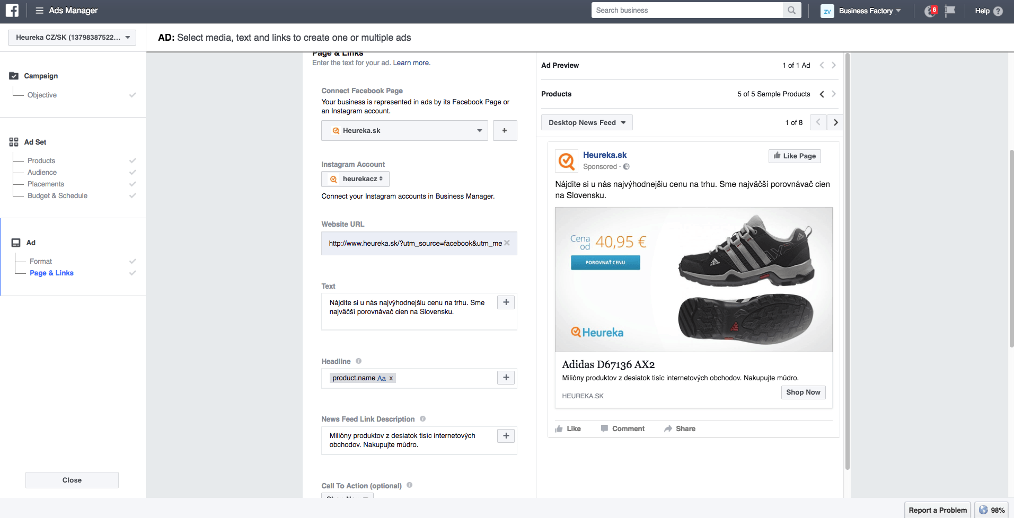Click the Close button

tap(72, 480)
